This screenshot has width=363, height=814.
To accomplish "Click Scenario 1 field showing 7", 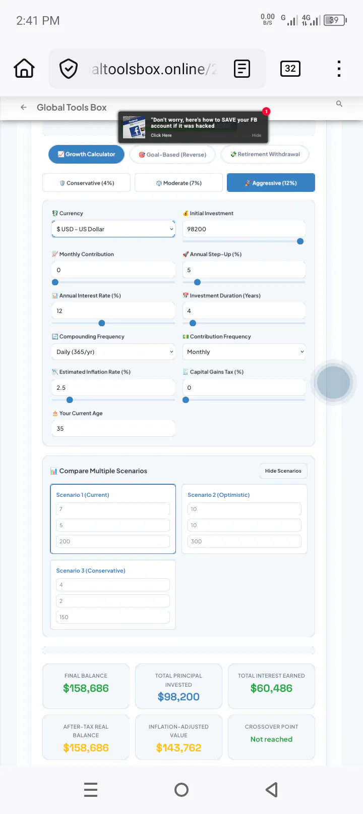I will pyautogui.click(x=113, y=509).
